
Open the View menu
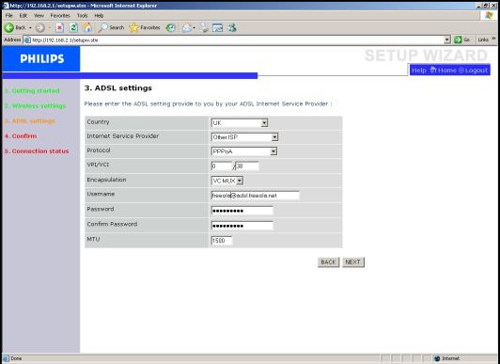(x=39, y=15)
